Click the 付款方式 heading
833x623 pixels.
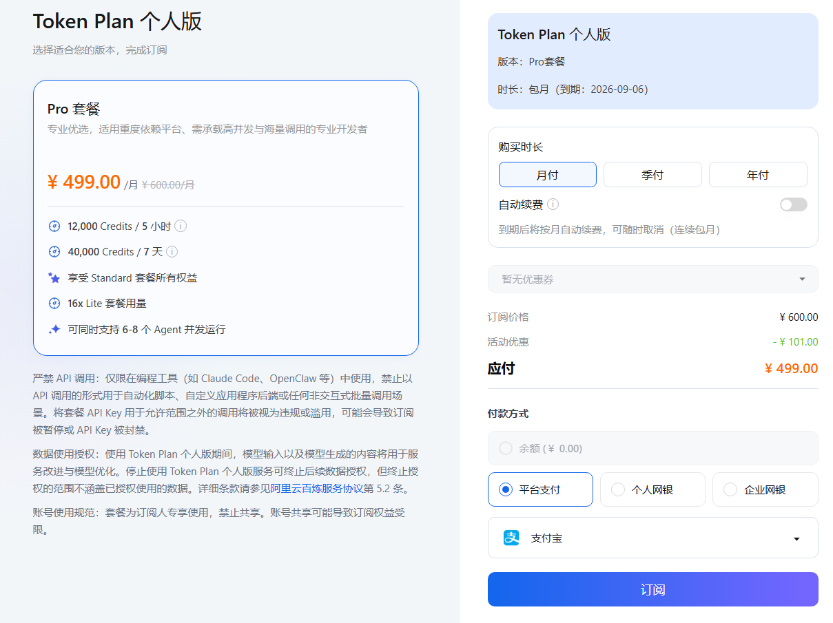coord(508,414)
